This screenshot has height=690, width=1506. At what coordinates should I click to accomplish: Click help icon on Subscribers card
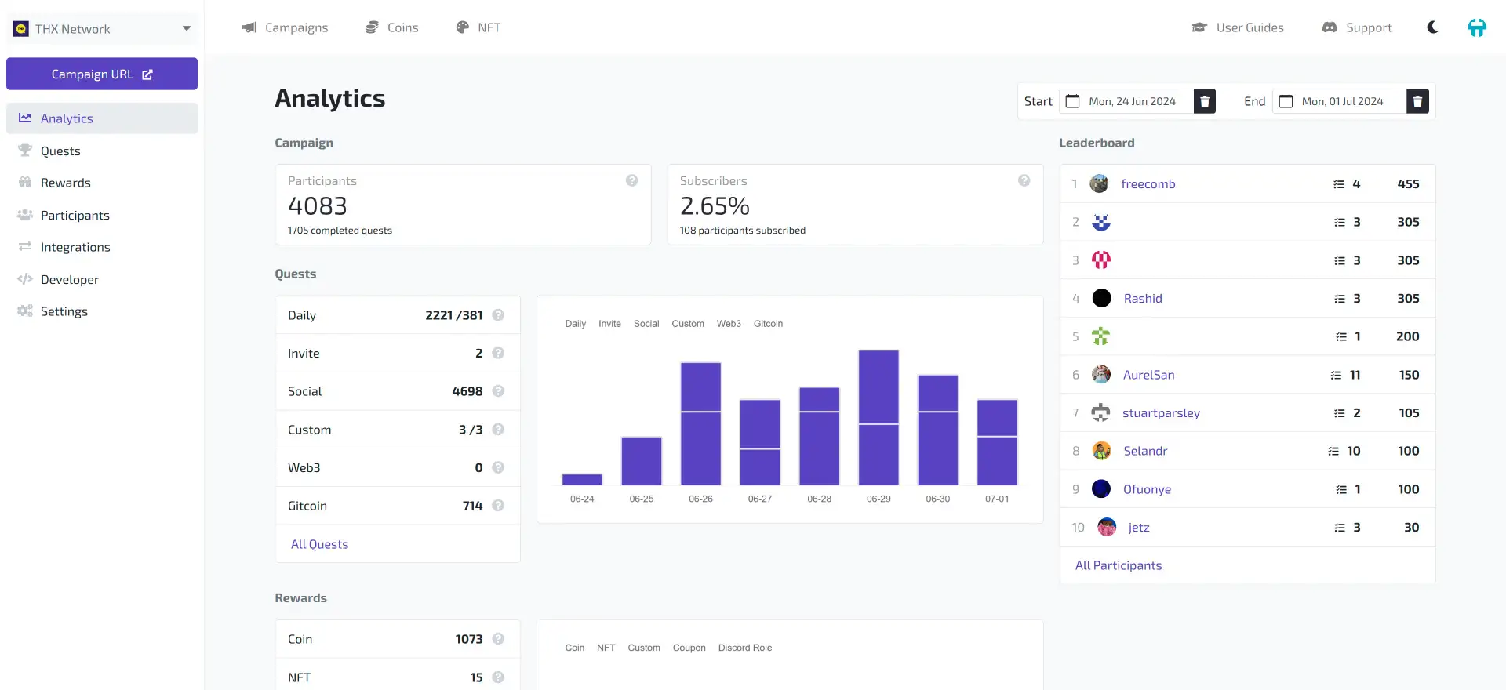(1024, 181)
